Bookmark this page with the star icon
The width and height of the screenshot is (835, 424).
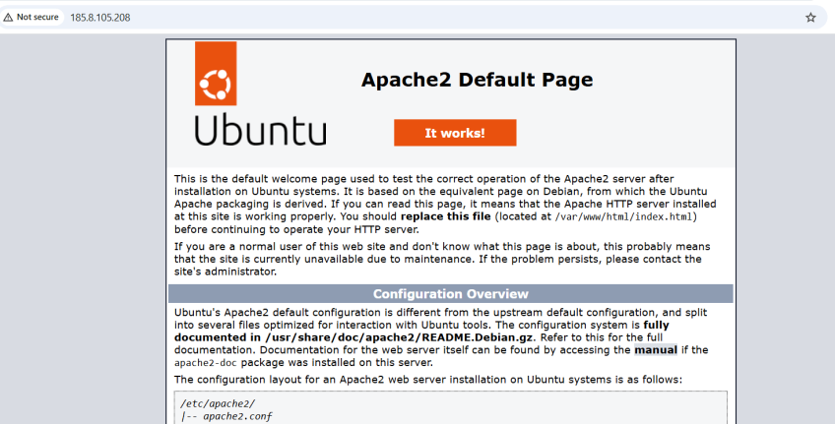[x=810, y=18]
